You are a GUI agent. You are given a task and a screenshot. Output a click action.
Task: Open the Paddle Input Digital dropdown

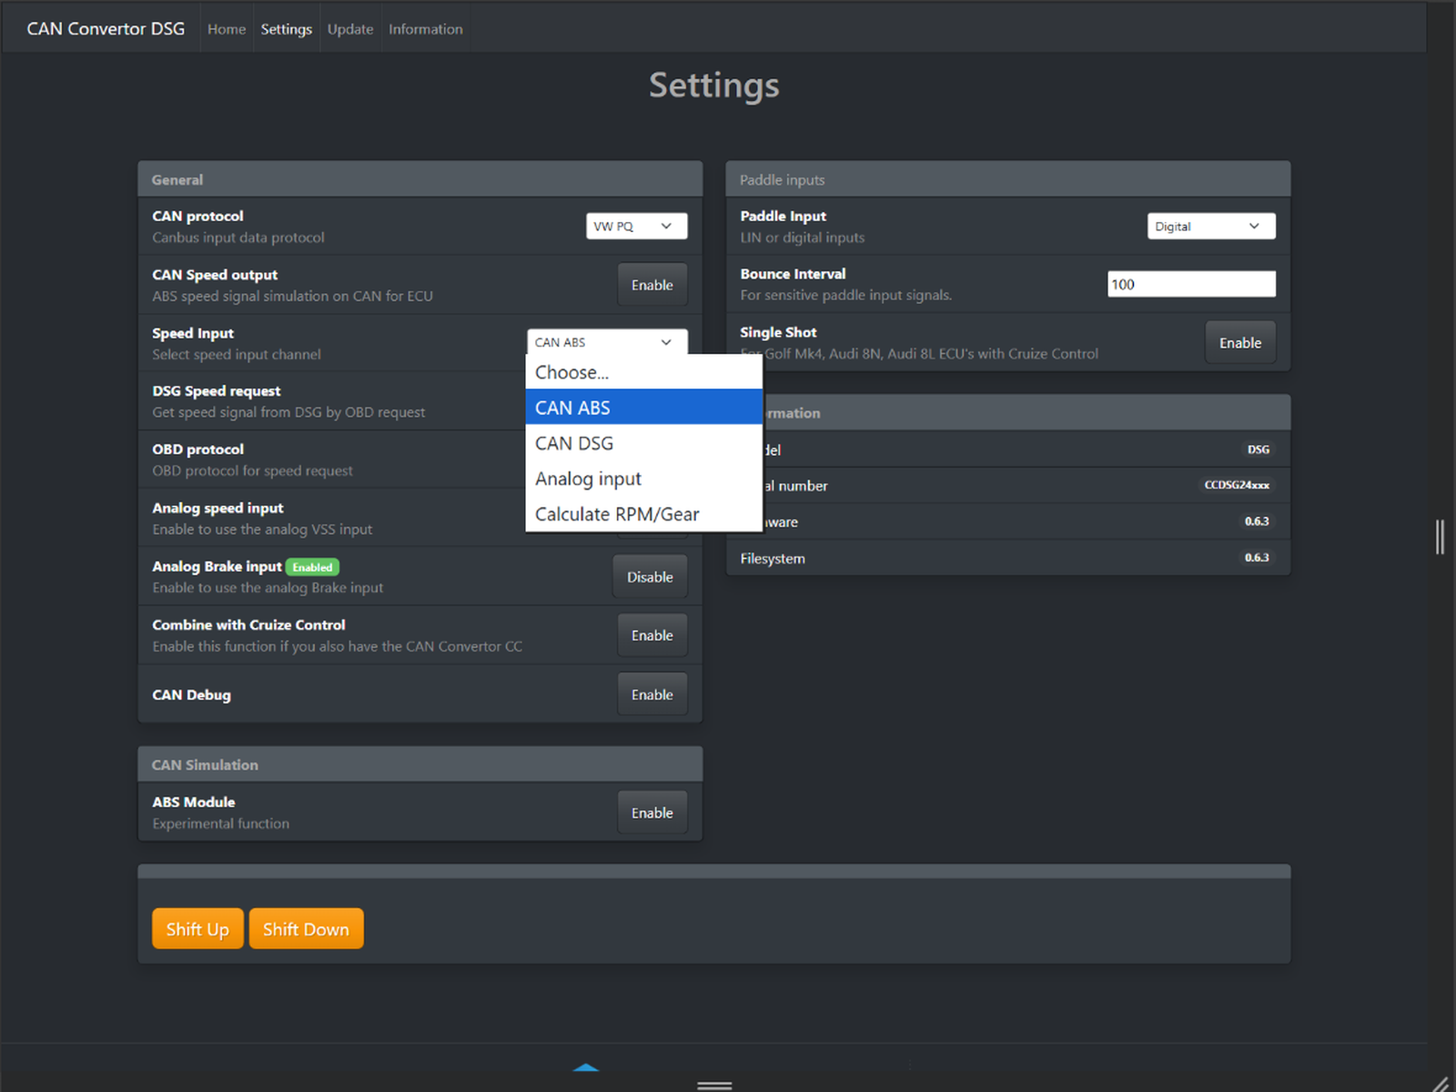pos(1211,226)
